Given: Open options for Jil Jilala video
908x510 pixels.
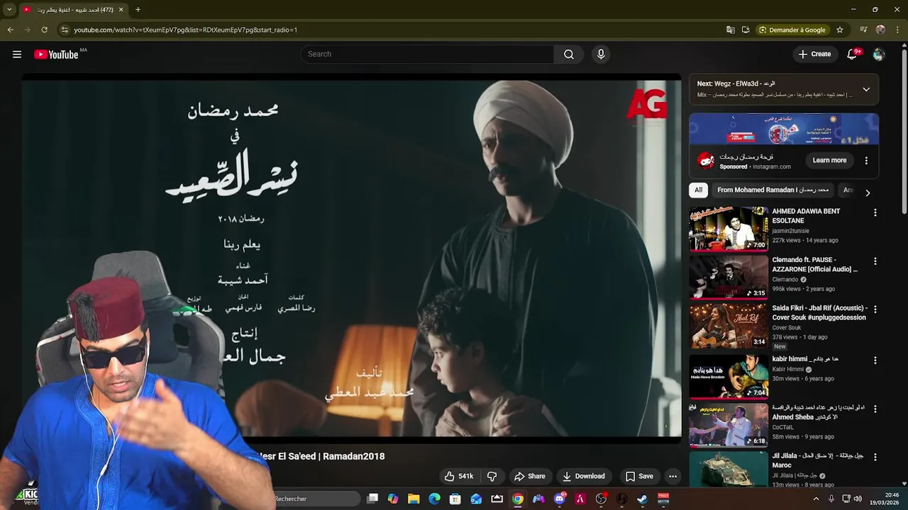Looking at the screenshot, I should (875, 457).
